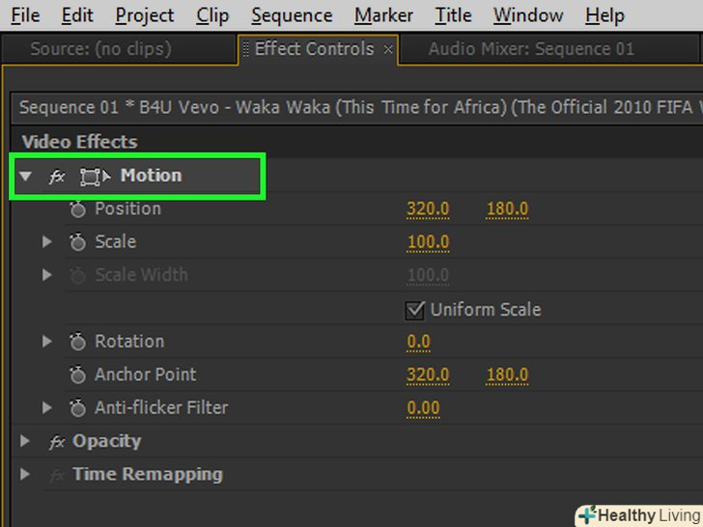The image size is (703, 527).
Task: Toggle the Position stopwatch animation icon
Action: pos(78,209)
